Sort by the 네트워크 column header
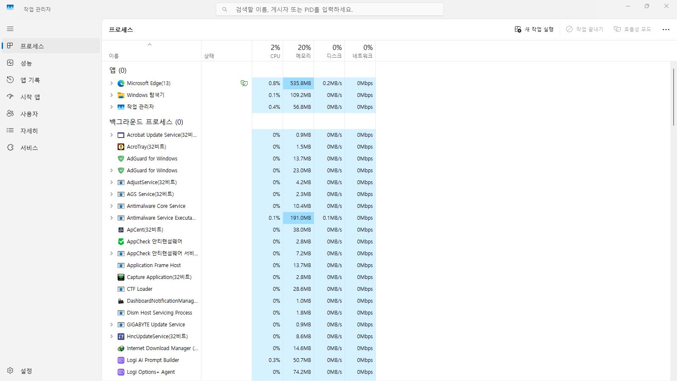Image resolution: width=677 pixels, height=381 pixels. [x=360, y=51]
